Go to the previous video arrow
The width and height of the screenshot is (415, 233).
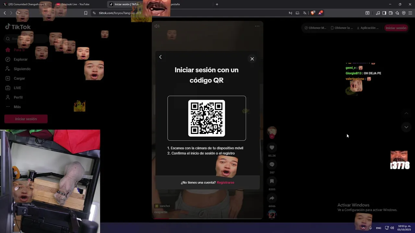click(406, 113)
